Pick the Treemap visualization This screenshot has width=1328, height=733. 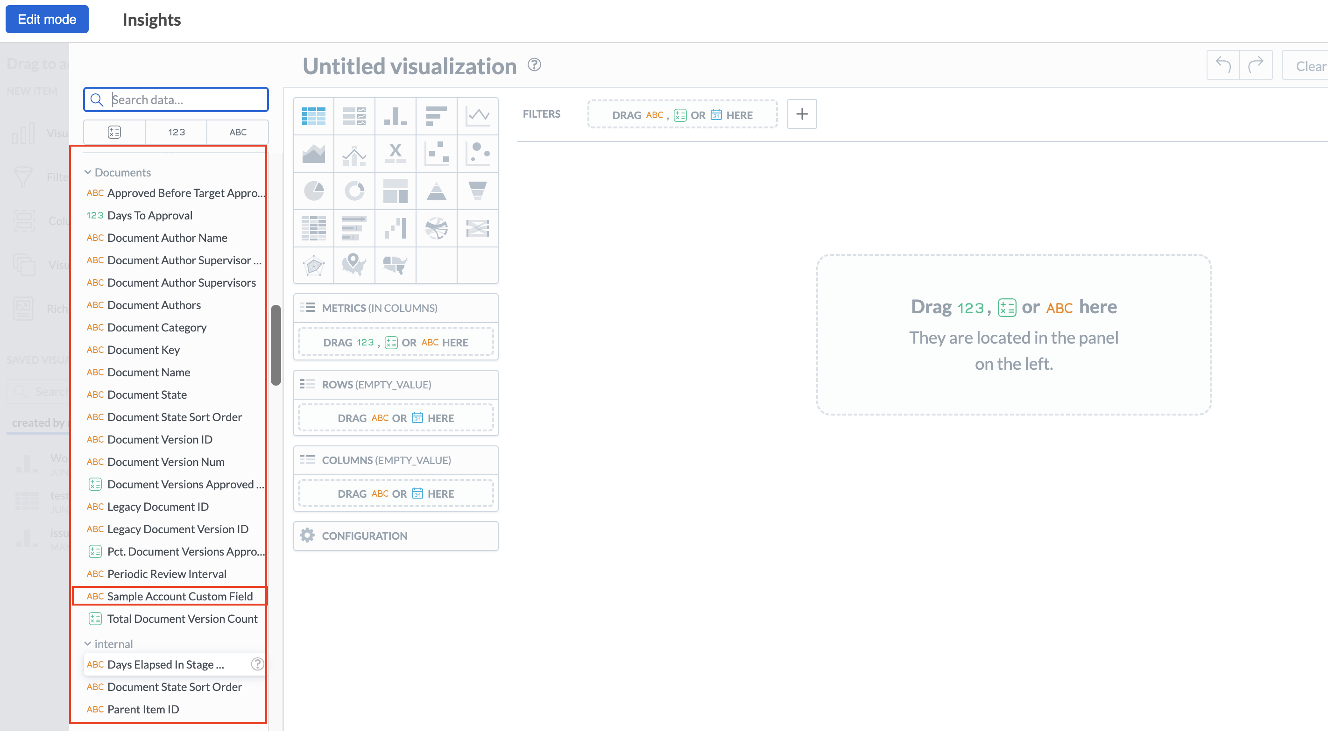396,191
